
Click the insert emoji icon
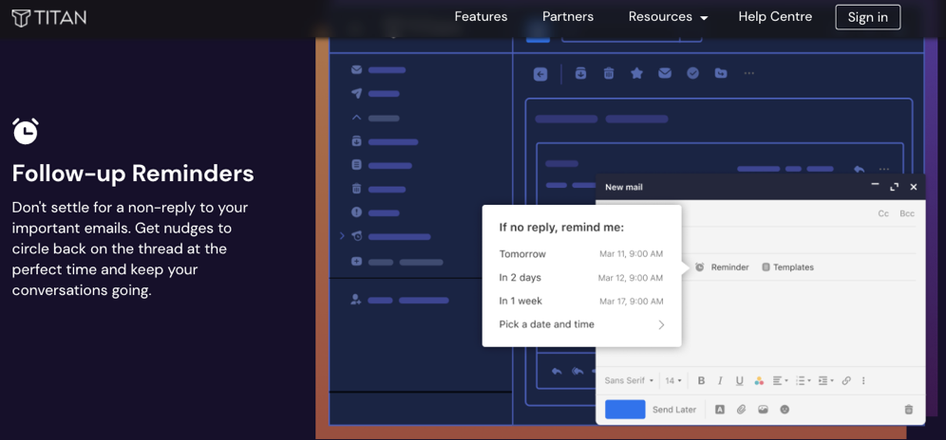click(x=785, y=410)
